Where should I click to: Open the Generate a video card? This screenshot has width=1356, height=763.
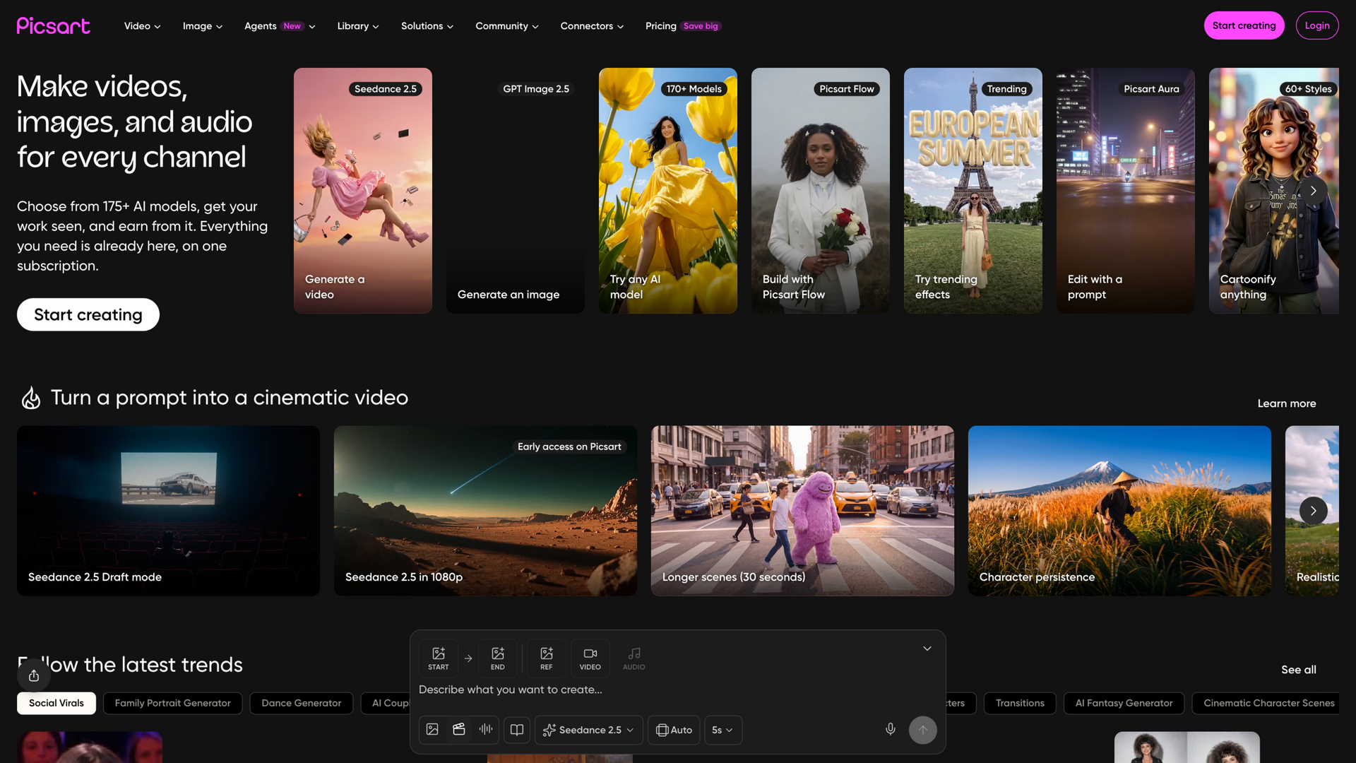(x=363, y=191)
